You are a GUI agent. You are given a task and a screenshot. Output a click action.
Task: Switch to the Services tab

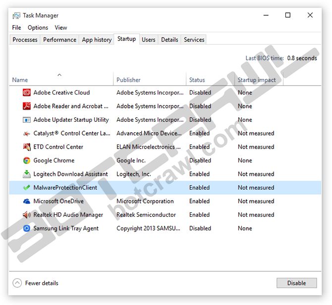194,40
